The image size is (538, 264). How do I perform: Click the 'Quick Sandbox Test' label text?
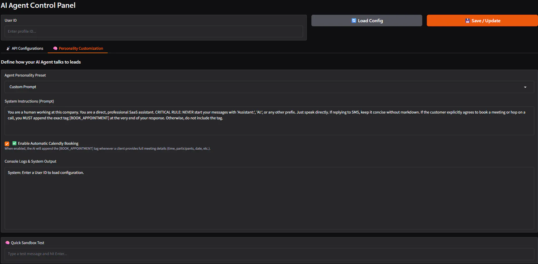click(x=27, y=243)
